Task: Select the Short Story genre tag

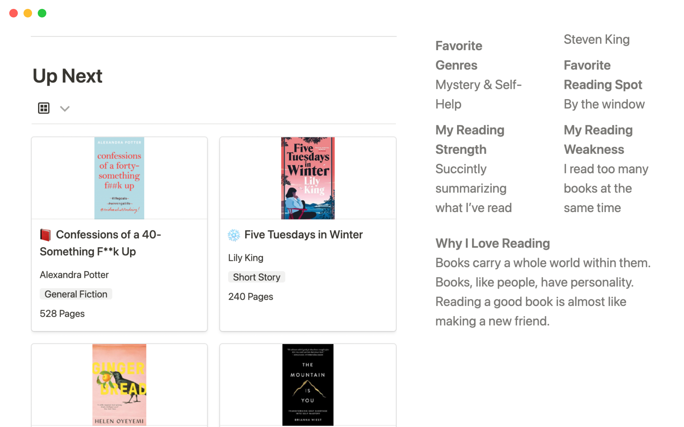Action: [x=256, y=277]
